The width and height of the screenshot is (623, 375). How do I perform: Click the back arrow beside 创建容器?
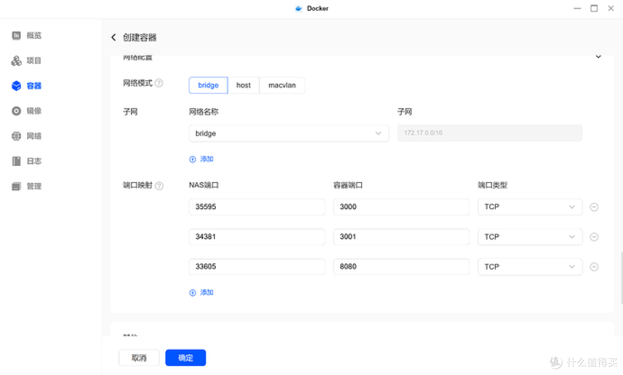pos(114,37)
